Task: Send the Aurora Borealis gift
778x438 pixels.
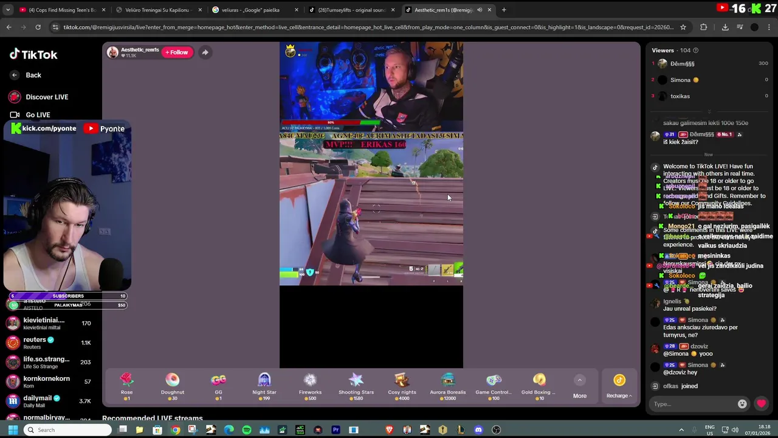Action: 448,386
